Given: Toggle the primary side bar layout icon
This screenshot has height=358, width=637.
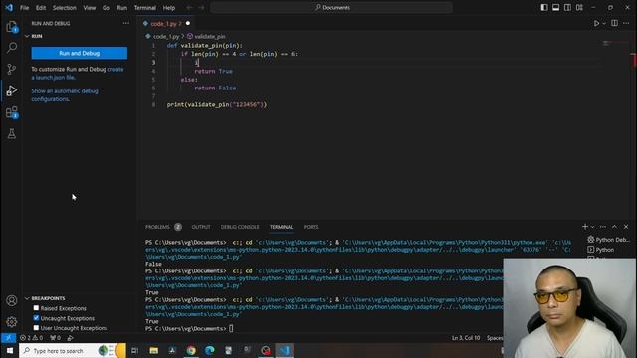Looking at the screenshot, I should point(544,7).
